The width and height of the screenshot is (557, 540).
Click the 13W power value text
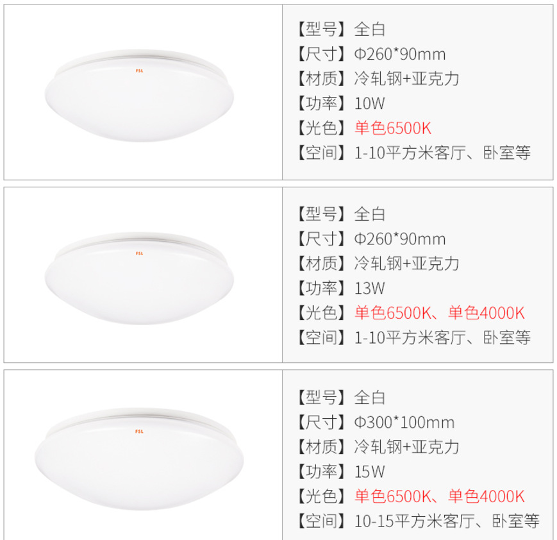[369, 288]
